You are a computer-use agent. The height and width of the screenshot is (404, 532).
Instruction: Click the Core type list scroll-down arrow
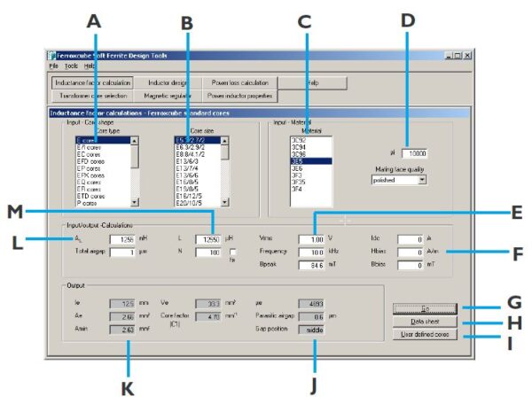[135, 202]
